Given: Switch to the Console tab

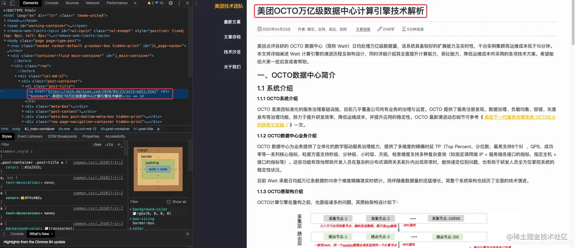Looking at the screenshot, I should click(x=51, y=3).
